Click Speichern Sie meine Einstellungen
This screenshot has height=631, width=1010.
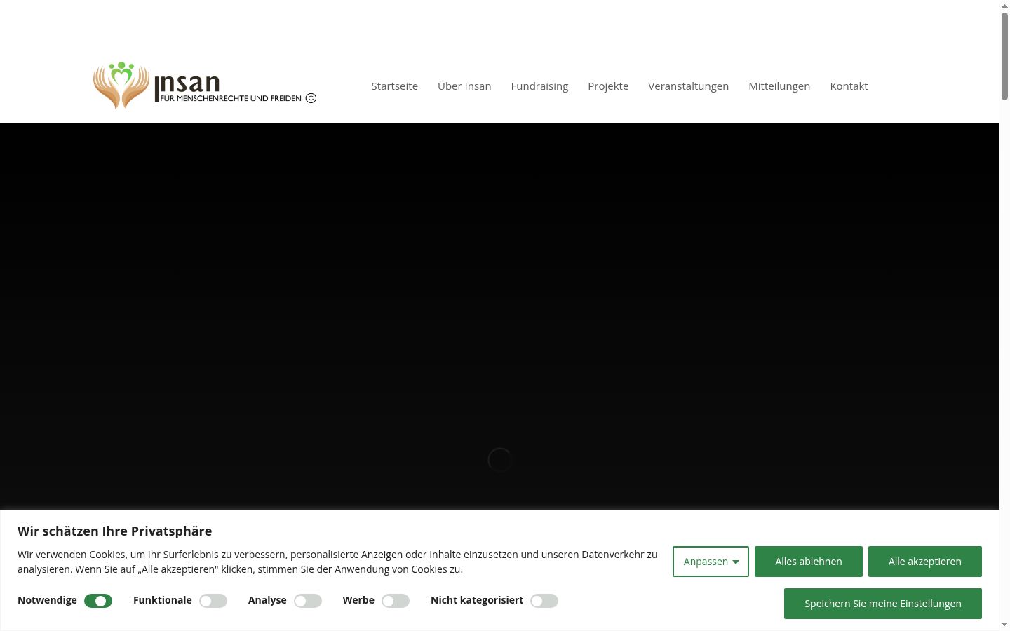click(x=883, y=604)
